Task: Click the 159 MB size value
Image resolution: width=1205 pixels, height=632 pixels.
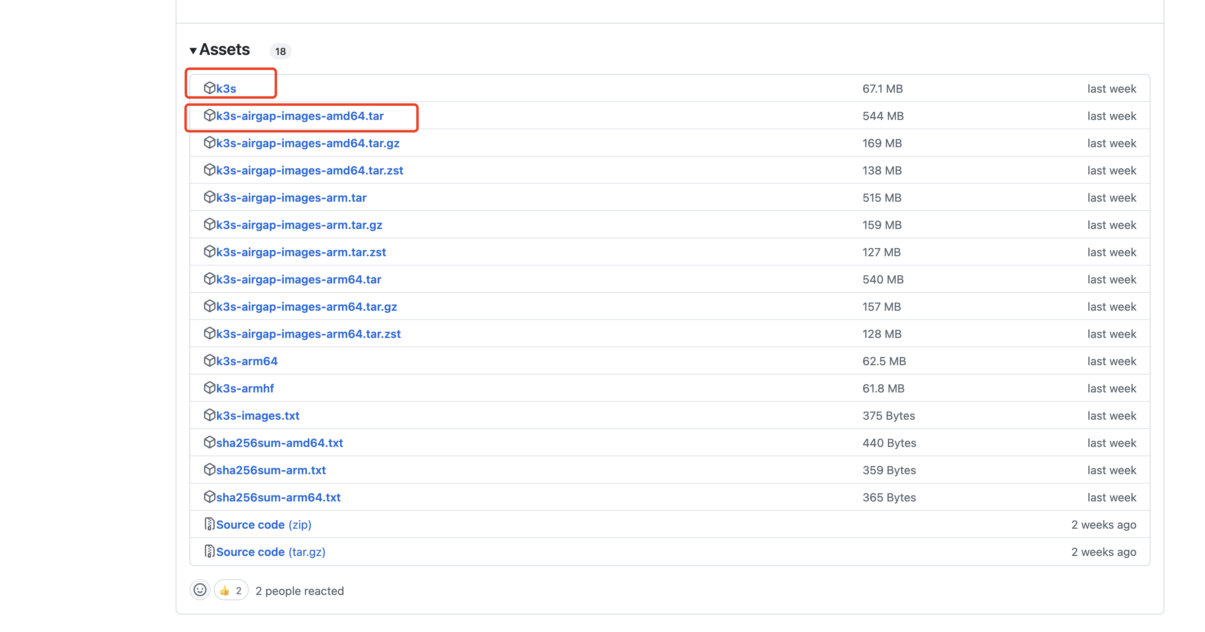Action: point(882,224)
